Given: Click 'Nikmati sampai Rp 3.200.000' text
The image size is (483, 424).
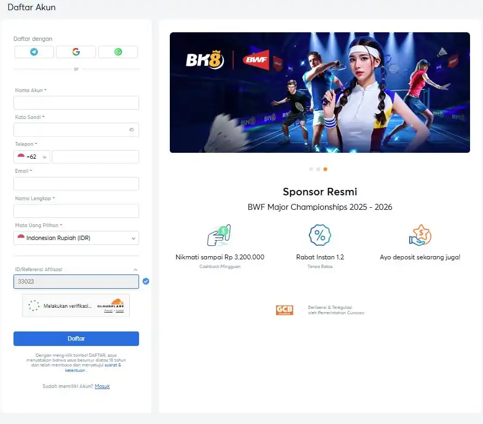Looking at the screenshot, I should 220,257.
